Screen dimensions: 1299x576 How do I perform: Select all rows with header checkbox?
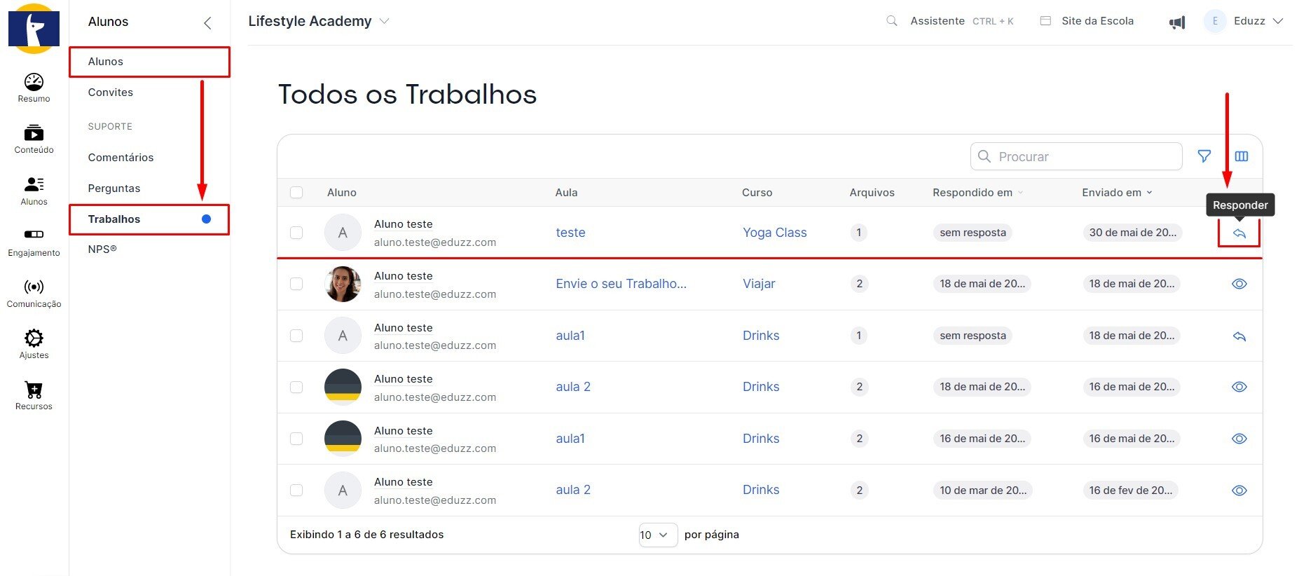coord(296,193)
